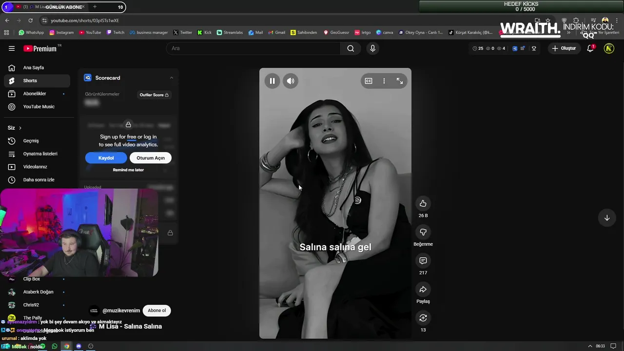Open Geçmiş history in the sidebar
Screen dimensions: 624x351
coord(37,141)
